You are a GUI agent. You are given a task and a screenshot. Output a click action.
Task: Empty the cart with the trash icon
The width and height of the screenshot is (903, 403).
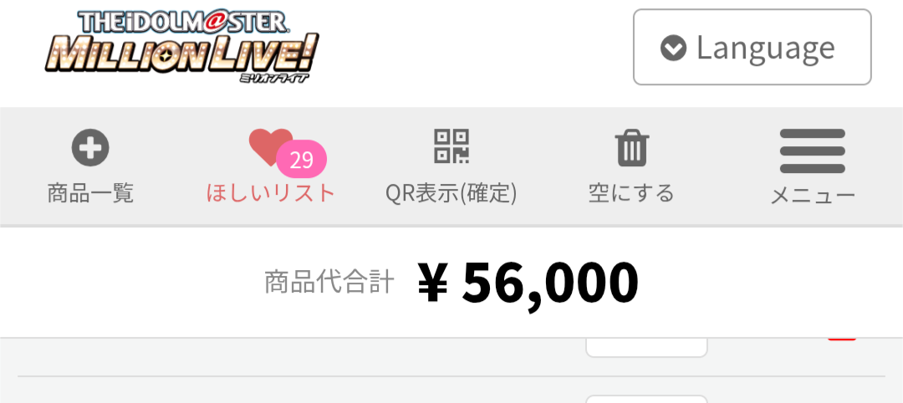point(632,148)
